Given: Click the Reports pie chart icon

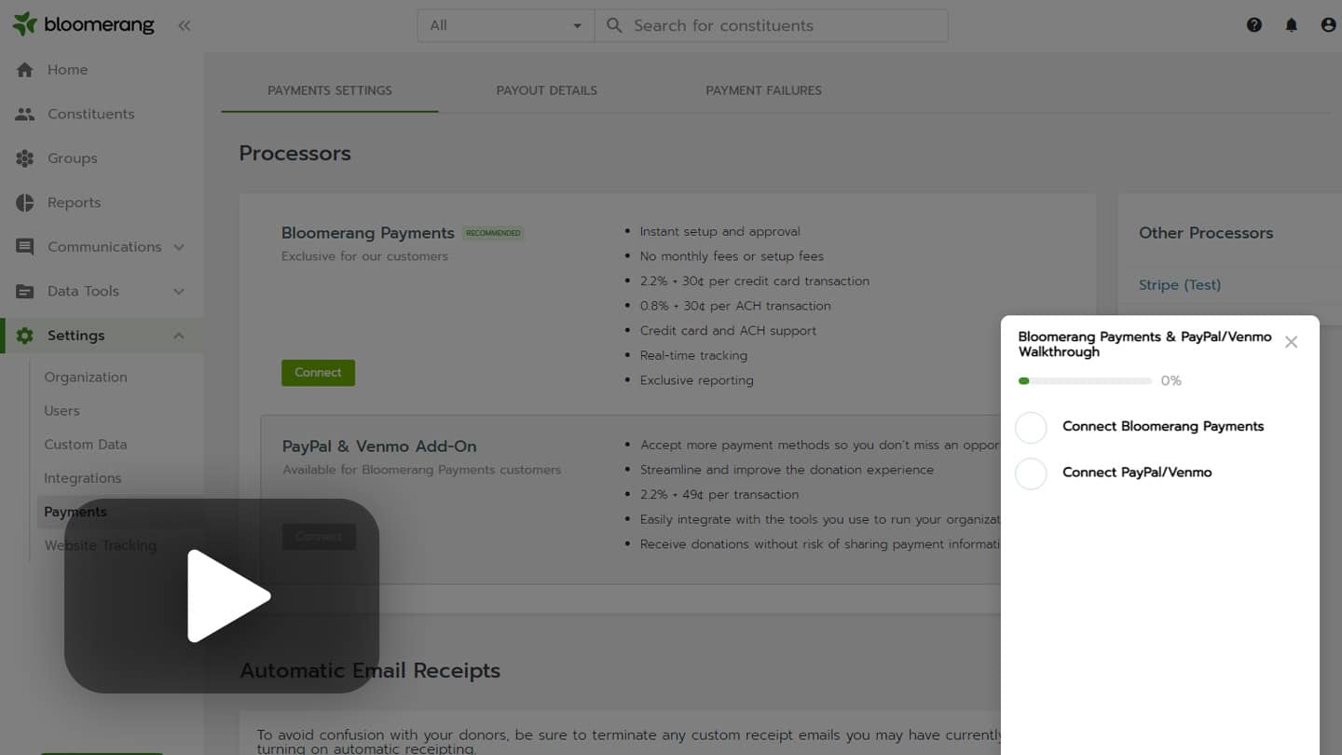Looking at the screenshot, I should pos(25,202).
